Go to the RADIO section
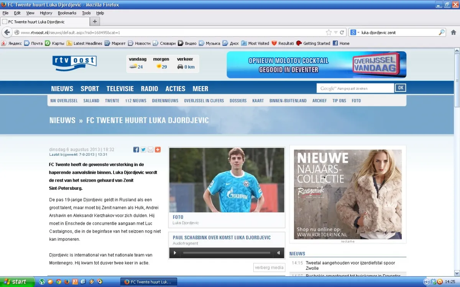 pos(149,89)
